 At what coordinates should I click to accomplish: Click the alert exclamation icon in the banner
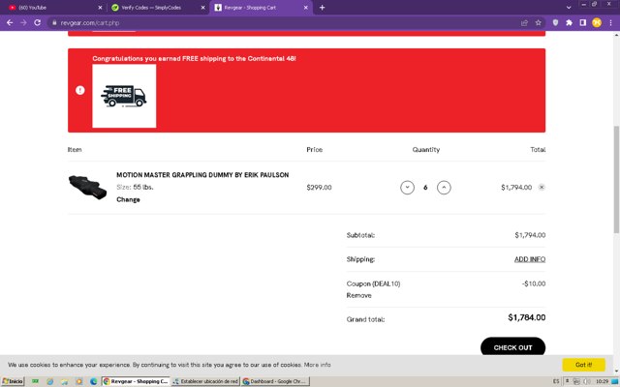coord(80,90)
